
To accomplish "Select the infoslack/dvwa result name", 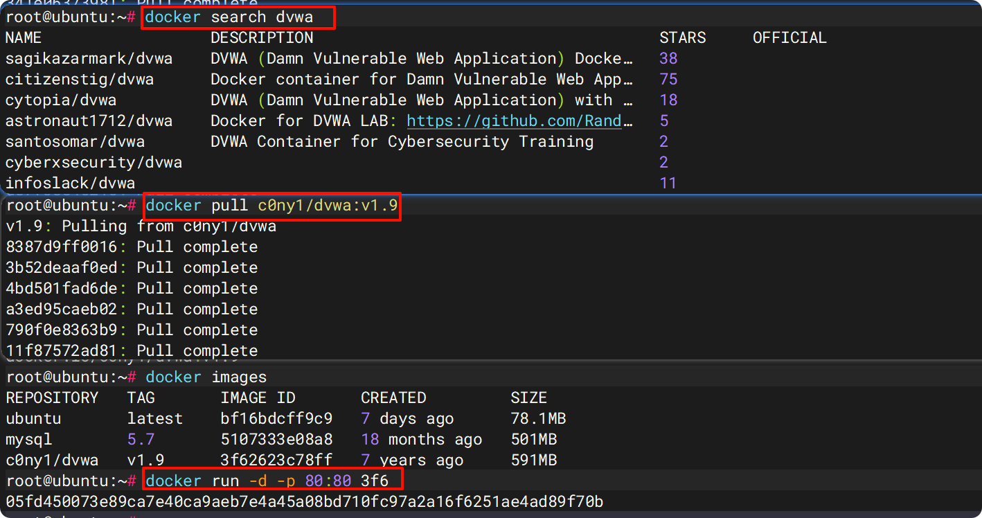I will [x=70, y=184].
